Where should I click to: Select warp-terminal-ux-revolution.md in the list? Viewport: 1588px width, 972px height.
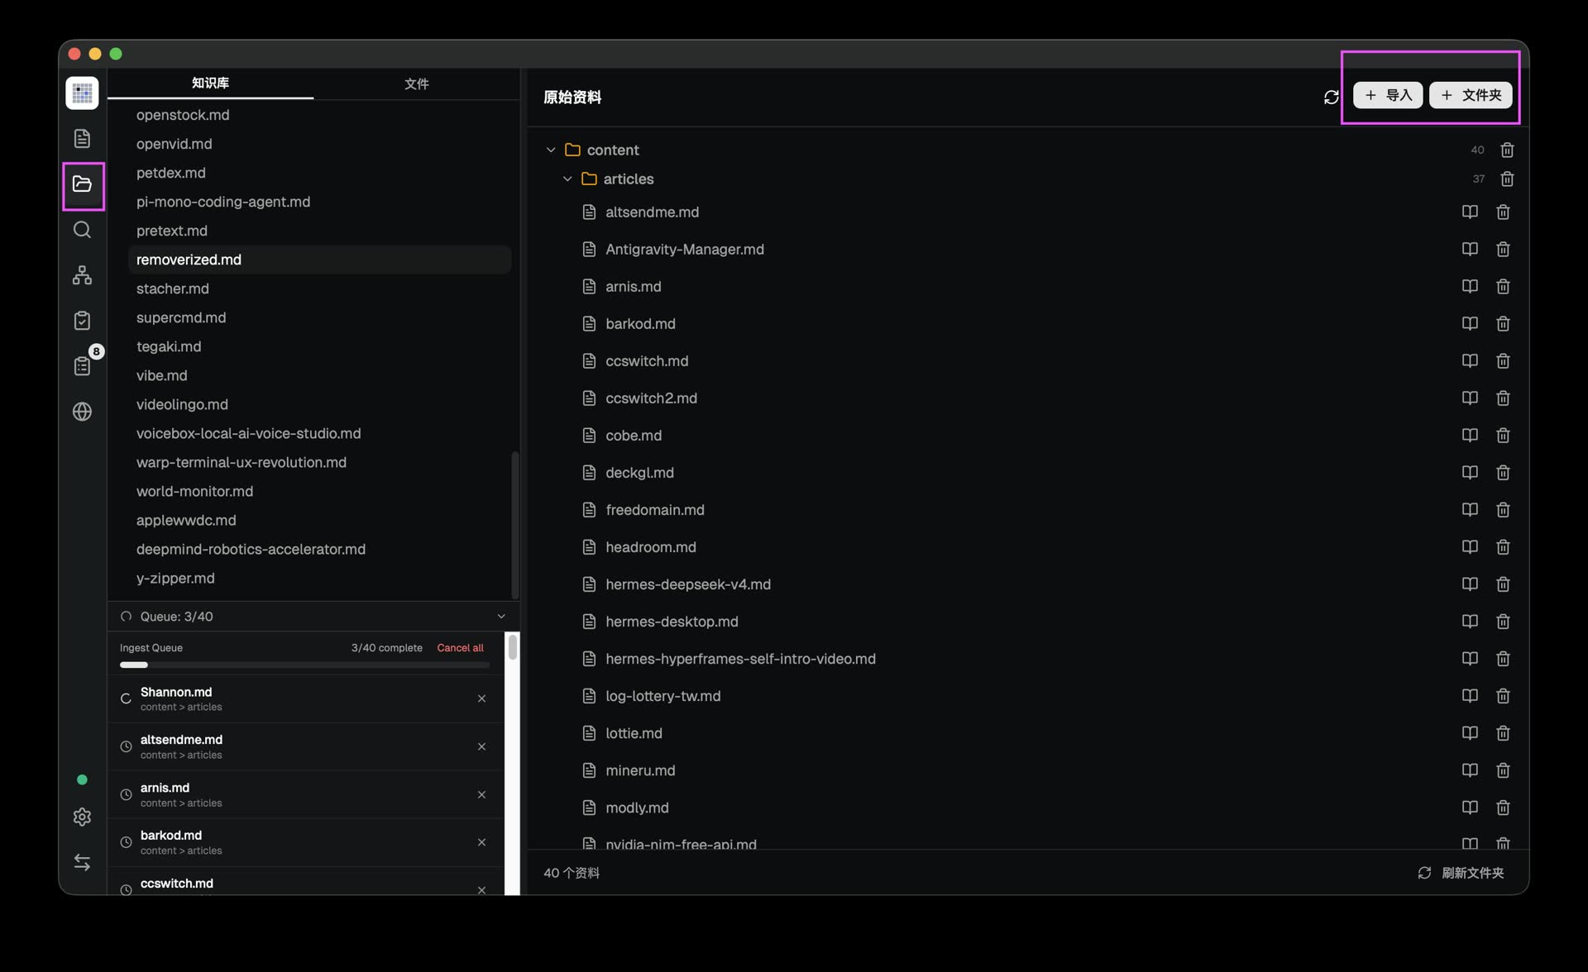319,462
